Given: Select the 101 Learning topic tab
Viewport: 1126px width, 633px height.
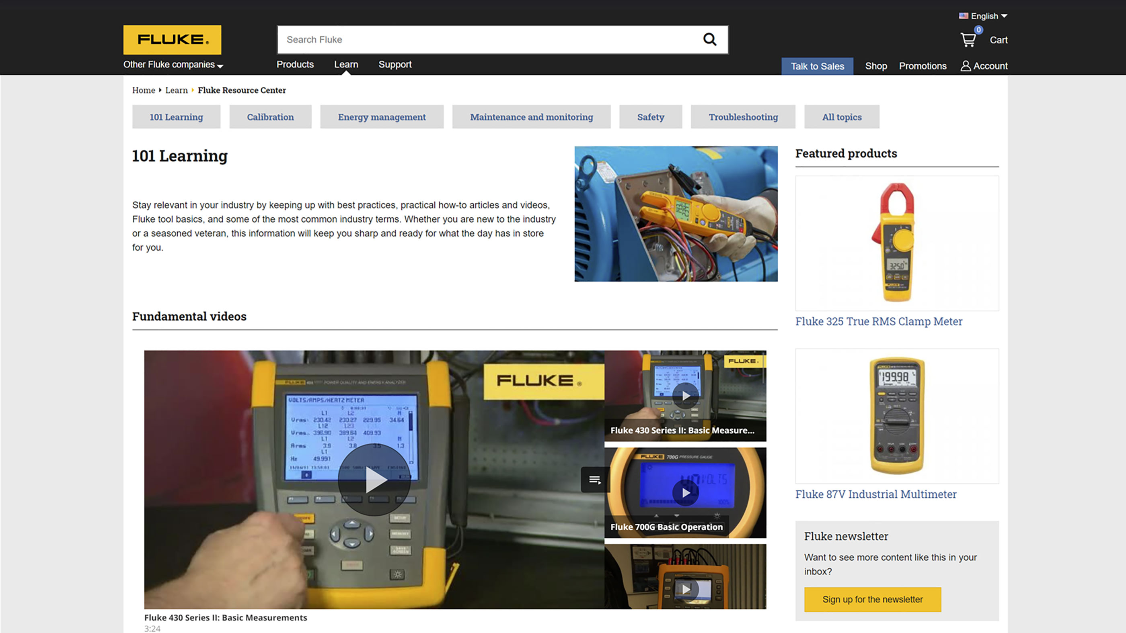Looking at the screenshot, I should pos(176,116).
